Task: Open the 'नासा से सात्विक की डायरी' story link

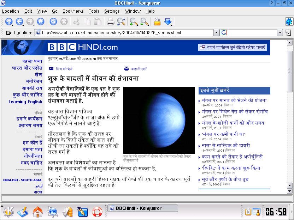Action: click(x=226, y=145)
